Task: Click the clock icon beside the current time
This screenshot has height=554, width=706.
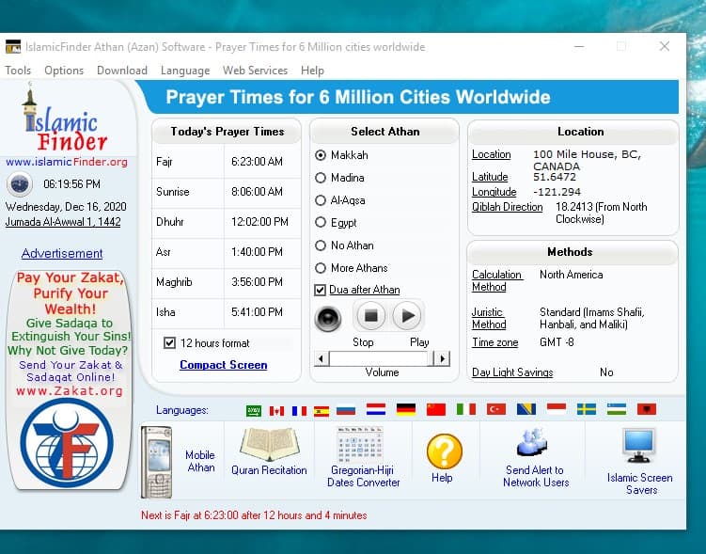Action: pos(20,184)
